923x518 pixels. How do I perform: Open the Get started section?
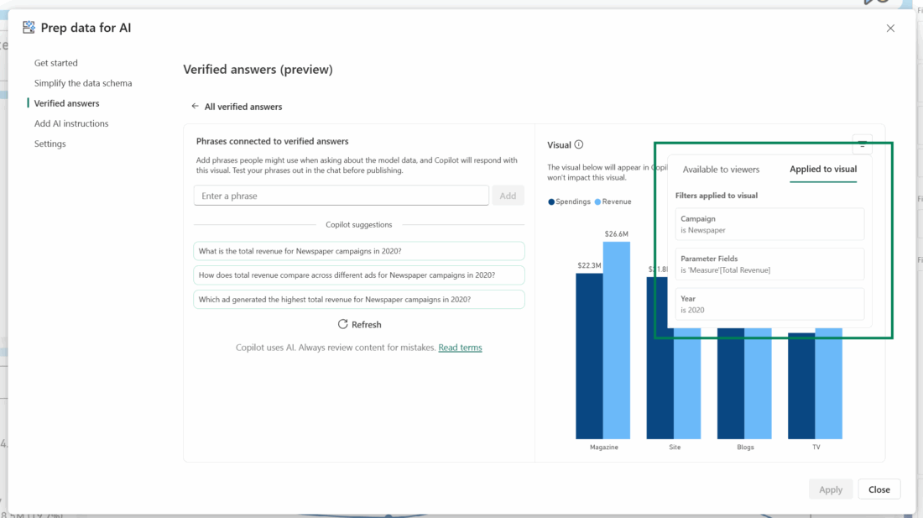click(x=56, y=63)
